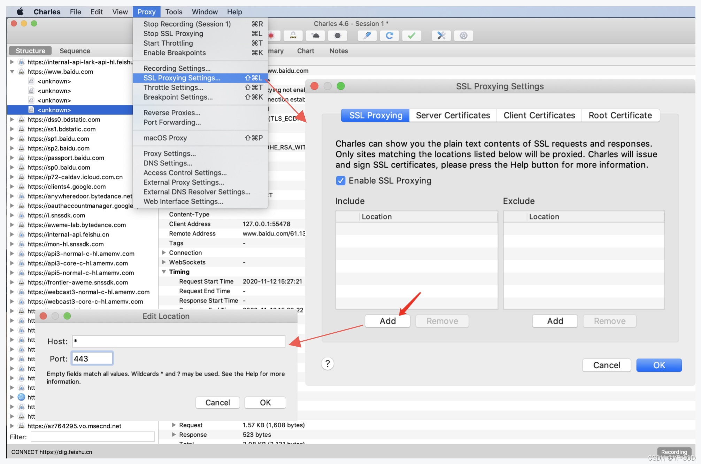Click the document icon of the selected <unknown> row
Screen dimensions: 701x464
[31, 110]
